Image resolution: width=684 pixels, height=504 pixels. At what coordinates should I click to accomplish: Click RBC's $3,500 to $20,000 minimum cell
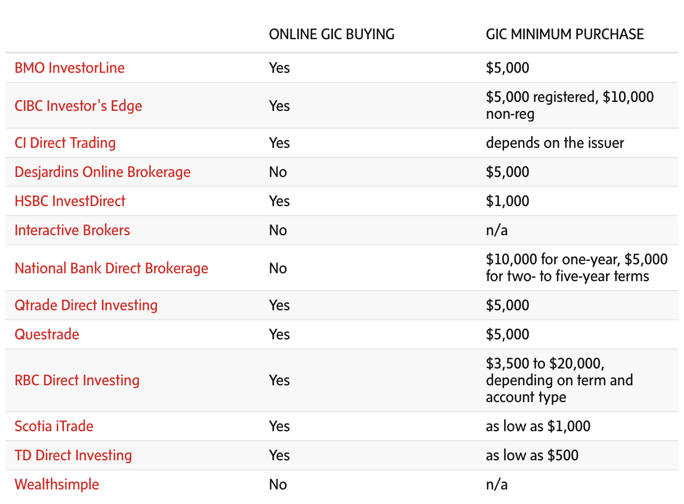(560, 380)
